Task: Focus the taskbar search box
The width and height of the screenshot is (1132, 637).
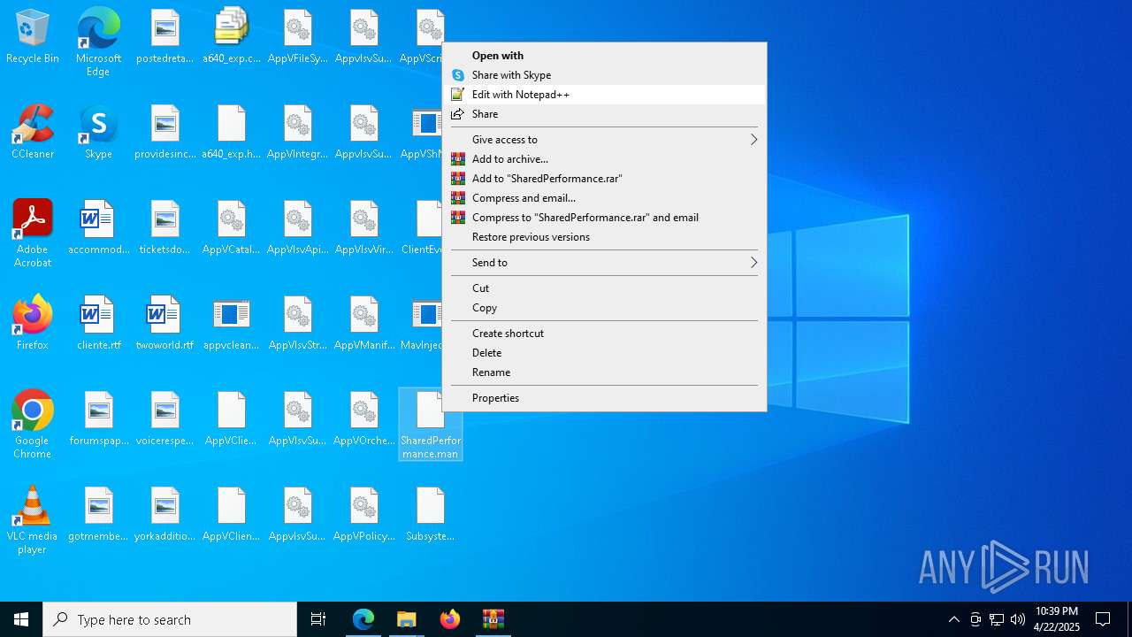Action: pyautogui.click(x=170, y=619)
